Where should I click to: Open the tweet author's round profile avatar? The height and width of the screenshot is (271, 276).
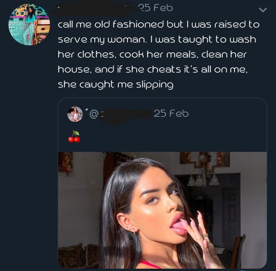point(29,25)
